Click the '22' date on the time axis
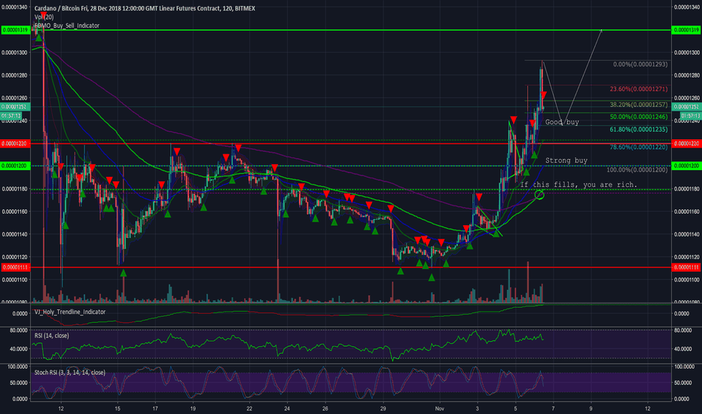This screenshot has width=702, height=414. (249, 408)
